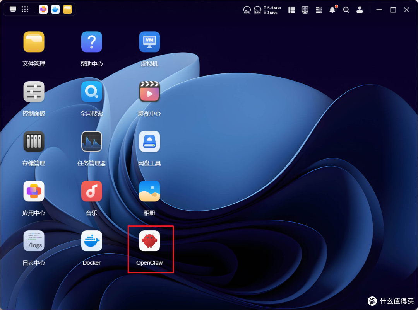
Task: Check the RAM usage gauge
Action: [x=257, y=10]
